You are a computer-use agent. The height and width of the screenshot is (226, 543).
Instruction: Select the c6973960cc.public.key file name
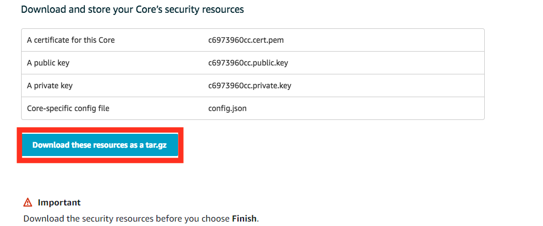tap(248, 63)
